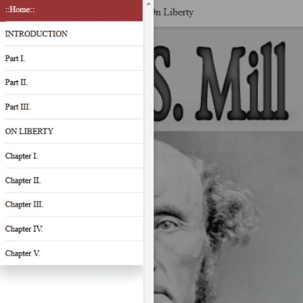Click the lower part of the scrollbar track
303x303 pixels.
coord(148,271)
